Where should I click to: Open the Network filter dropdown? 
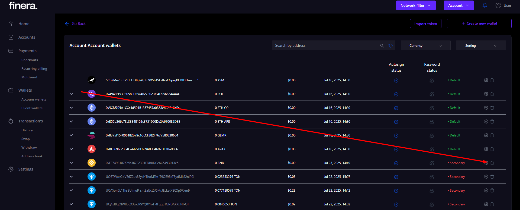[416, 5]
